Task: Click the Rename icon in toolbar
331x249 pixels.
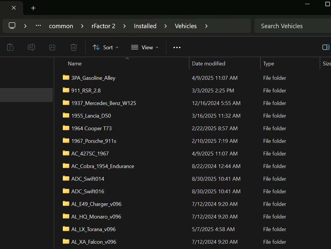Action: click(31, 47)
